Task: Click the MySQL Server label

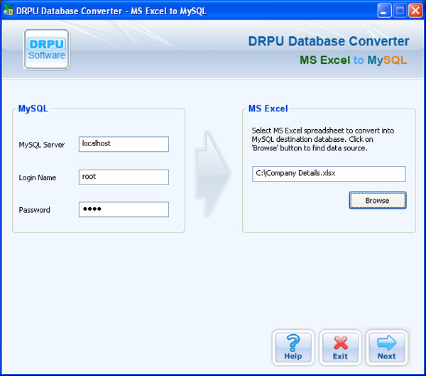Action: pyautogui.click(x=42, y=145)
